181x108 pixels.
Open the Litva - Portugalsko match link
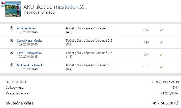coord(29,53)
